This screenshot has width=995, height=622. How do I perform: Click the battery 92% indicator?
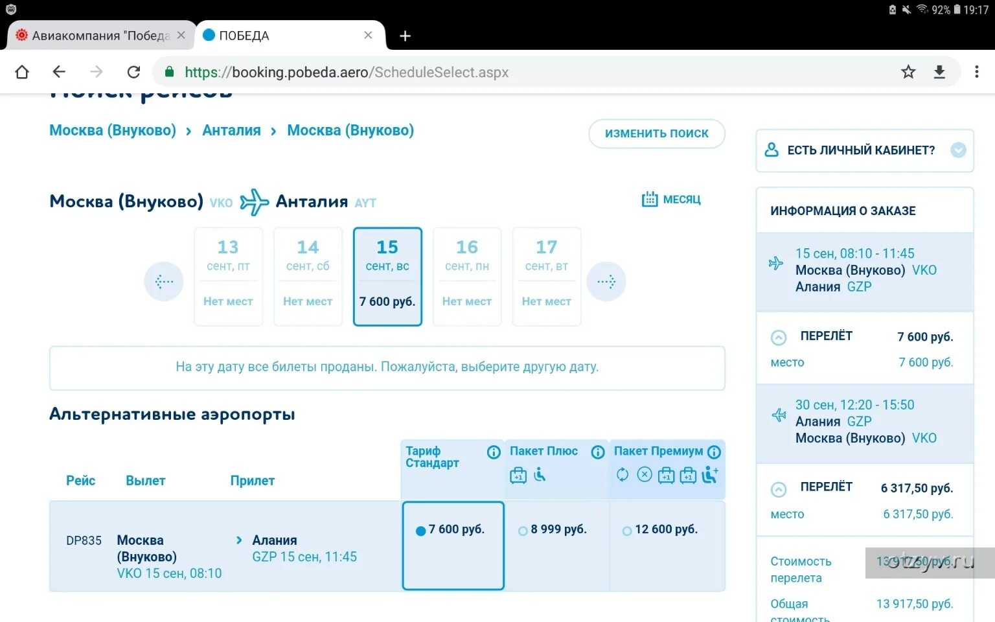946,10
